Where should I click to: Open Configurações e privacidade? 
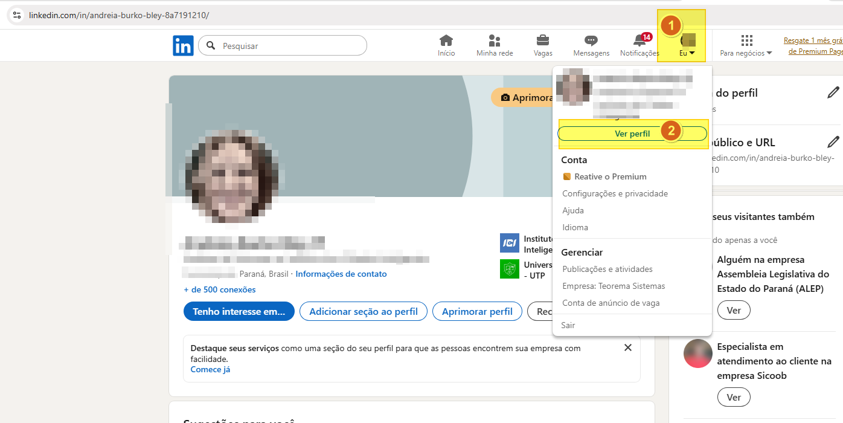click(x=615, y=193)
